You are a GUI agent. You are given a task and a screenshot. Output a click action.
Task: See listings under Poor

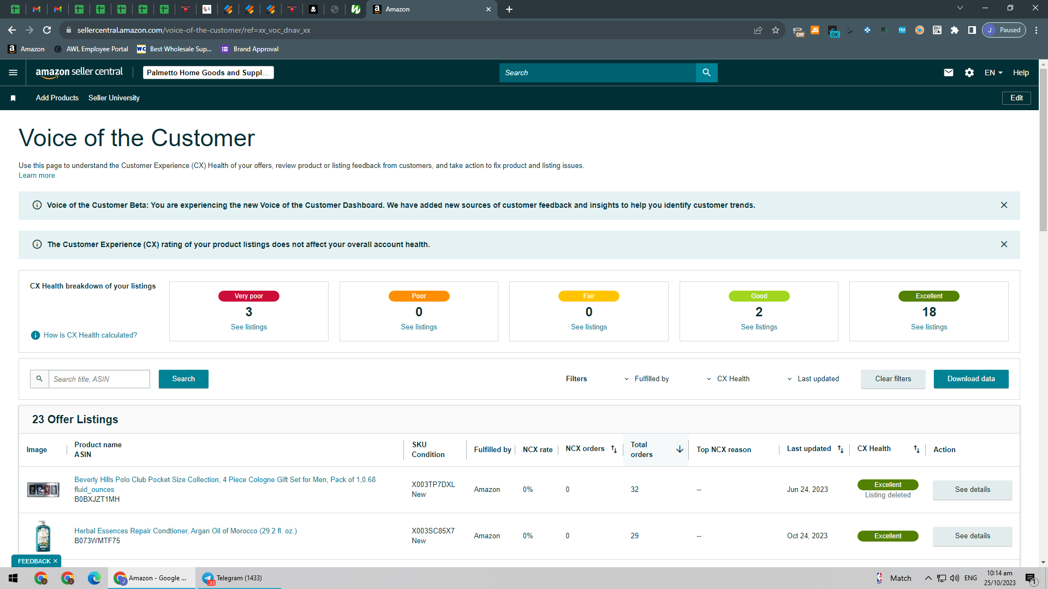[x=419, y=327]
